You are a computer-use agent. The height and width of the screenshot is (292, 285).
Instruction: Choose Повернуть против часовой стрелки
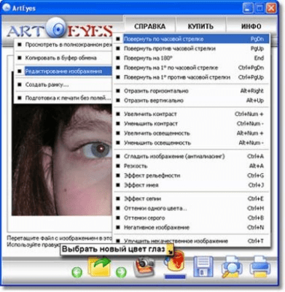tap(192, 49)
